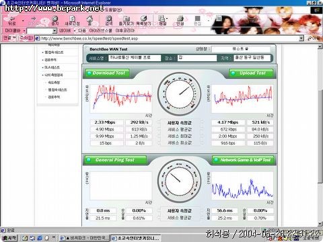Screen dimensions: 323x242
Task: Click the page scrollbar down arrow
Action: (320, 224)
